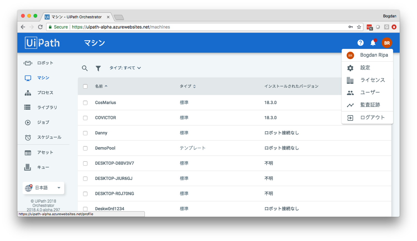This screenshot has height=241, width=417.
Task: Sort by タイプ column header
Action: click(x=188, y=86)
